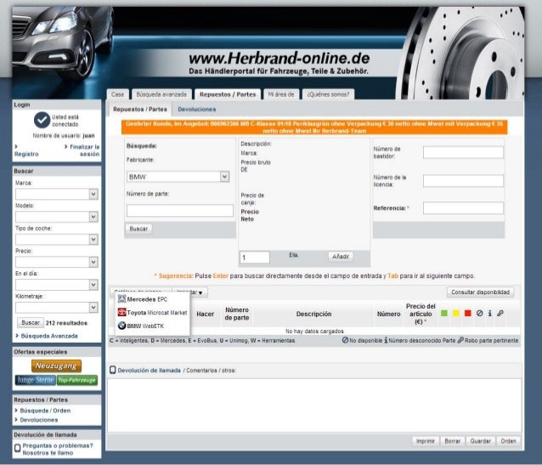The width and height of the screenshot is (542, 465).
Task: Click the Añadir button
Action: (x=341, y=256)
